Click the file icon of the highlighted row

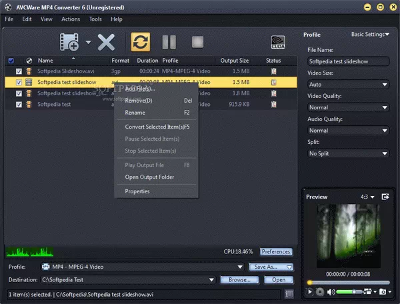[x=29, y=82]
